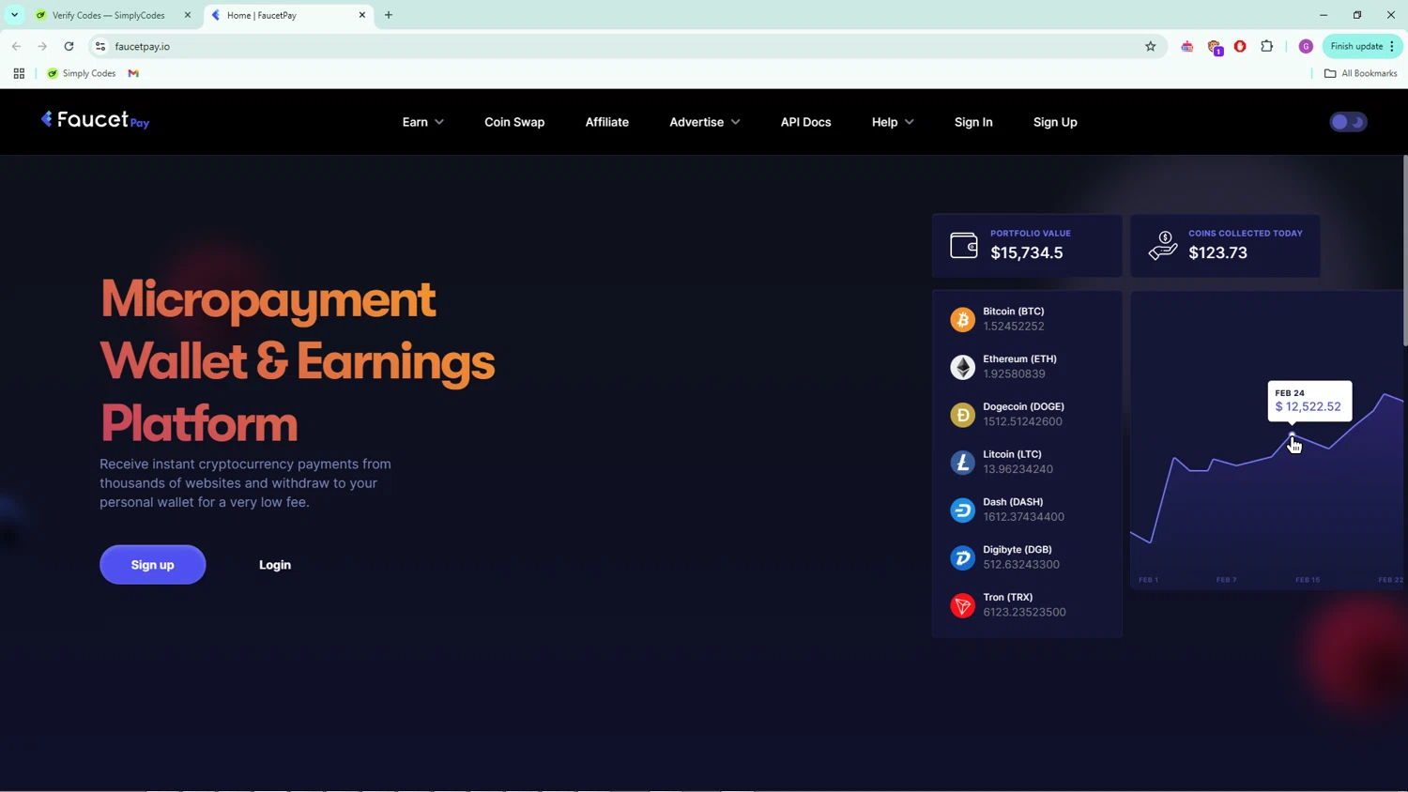The image size is (1408, 792).
Task: Click the wallet icon beside Portfolio Value
Action: coord(964,245)
